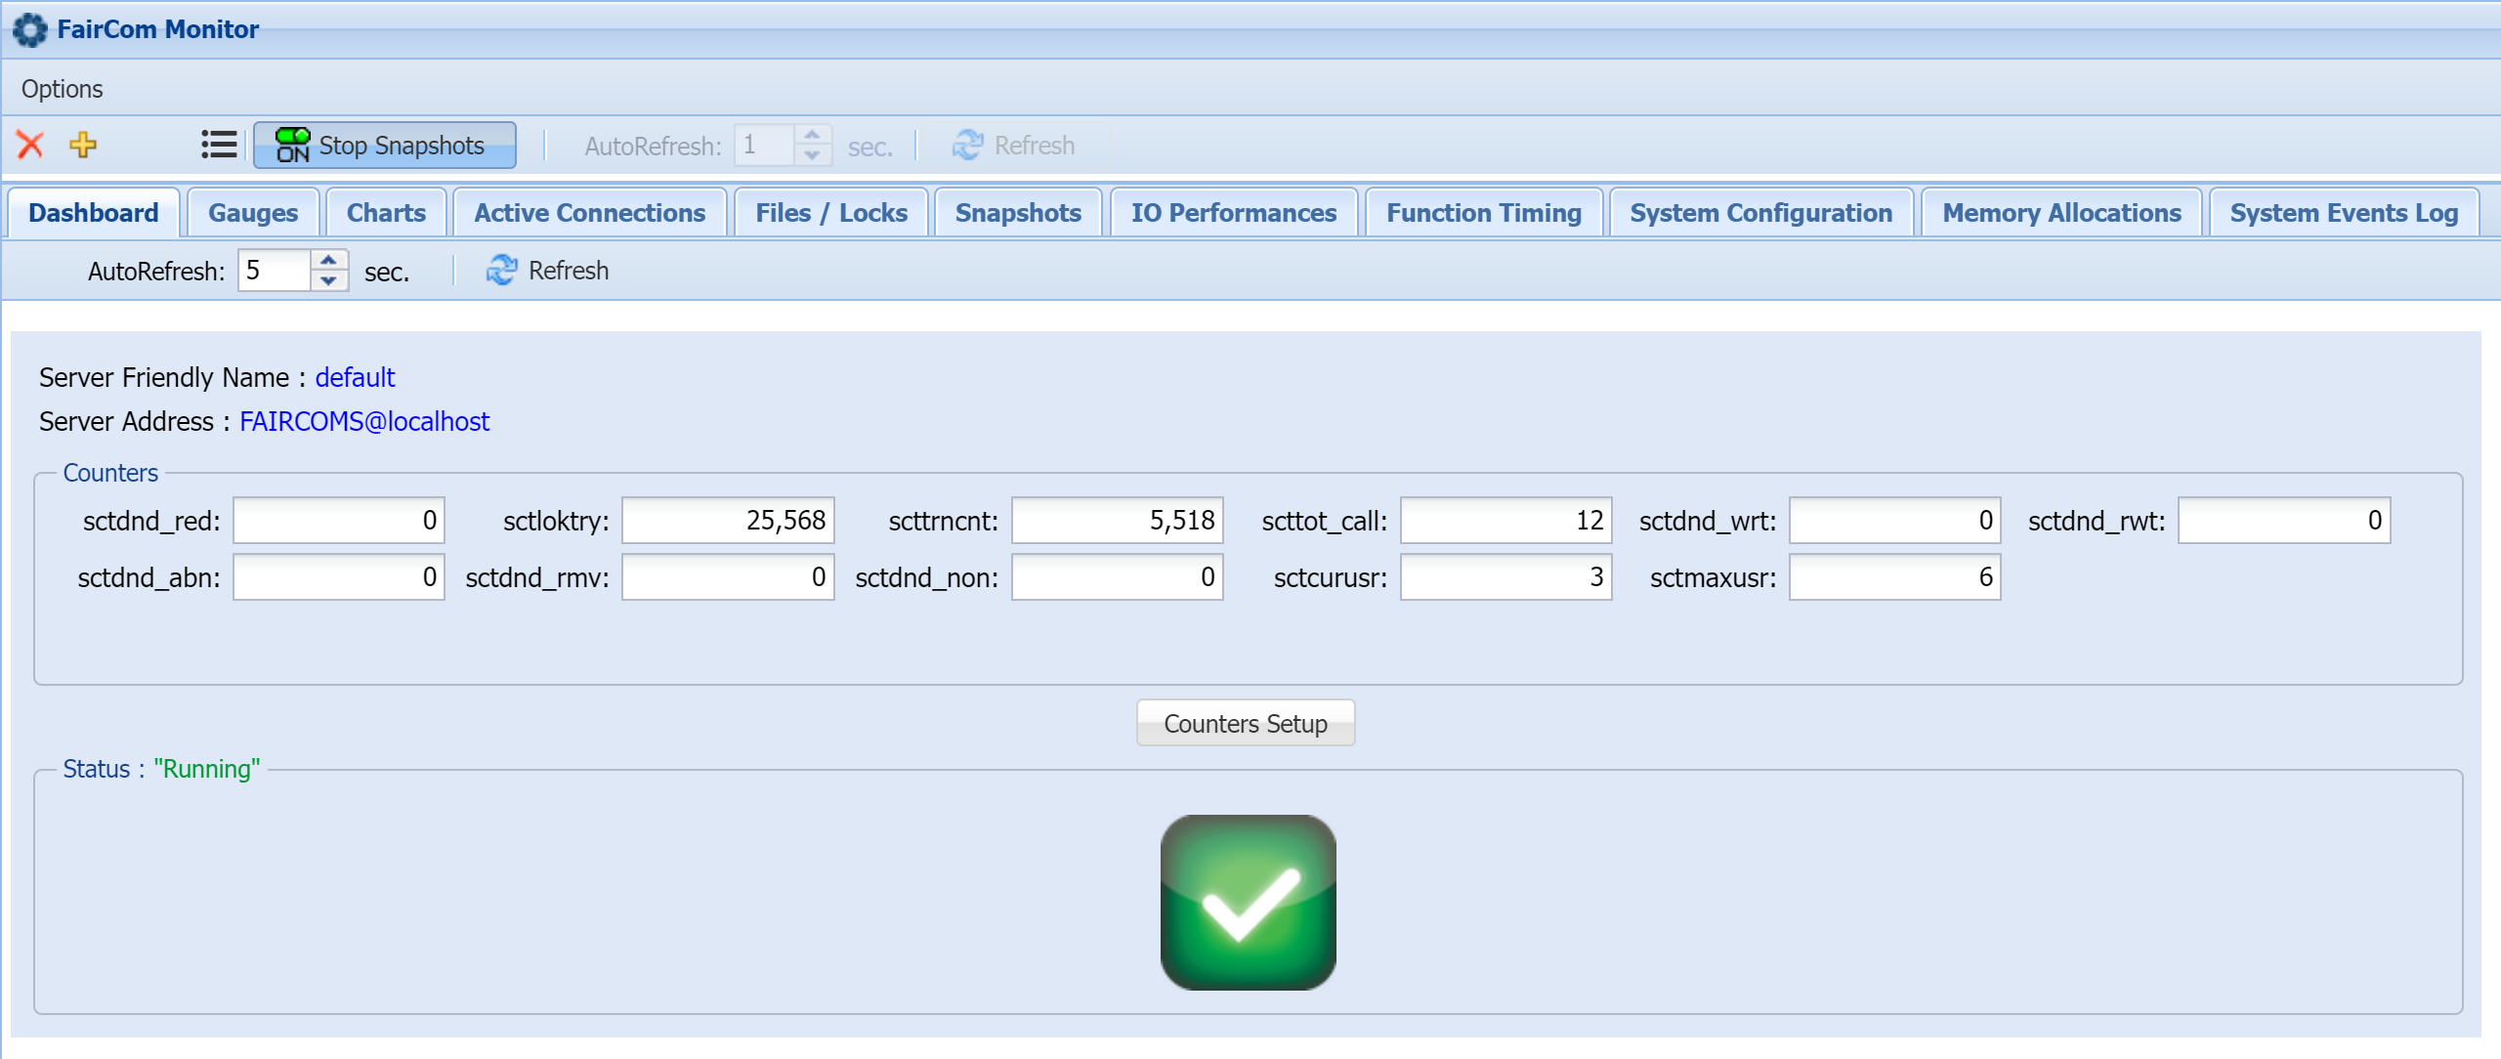Select the scttot_call counter field
The image size is (2501, 1059).
[x=1506, y=521]
